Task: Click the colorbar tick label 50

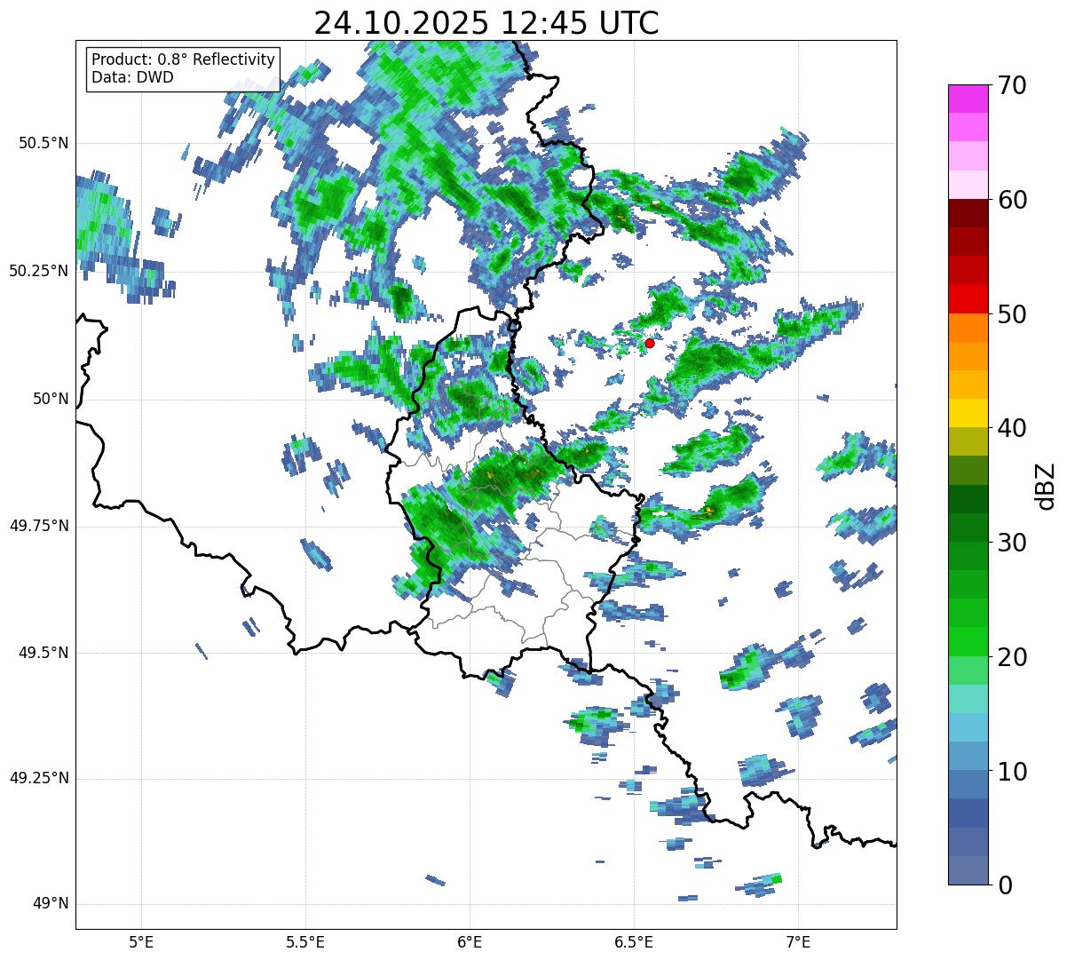Action: (x=1013, y=314)
